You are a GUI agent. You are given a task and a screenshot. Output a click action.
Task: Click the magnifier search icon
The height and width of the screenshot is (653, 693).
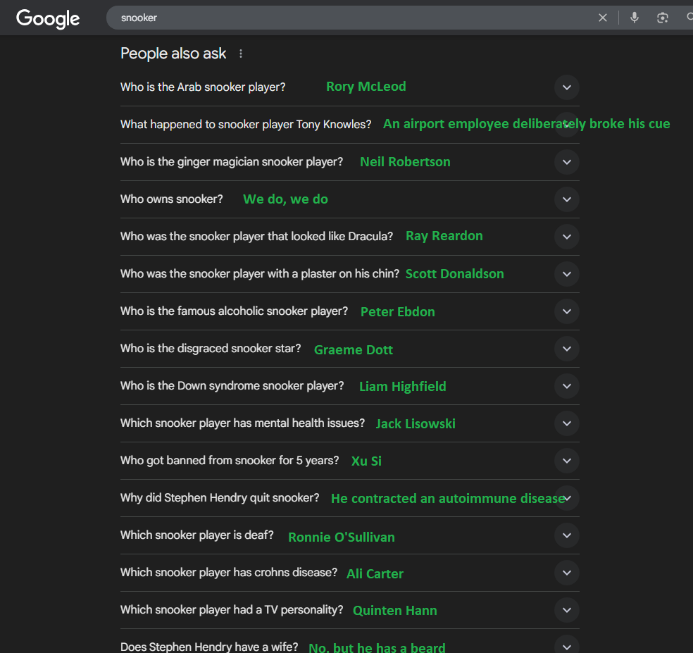click(x=689, y=17)
